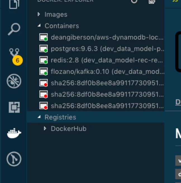Click the refresh icon in Docker Explorer header
This screenshot has height=183, width=181.
[134, 1]
